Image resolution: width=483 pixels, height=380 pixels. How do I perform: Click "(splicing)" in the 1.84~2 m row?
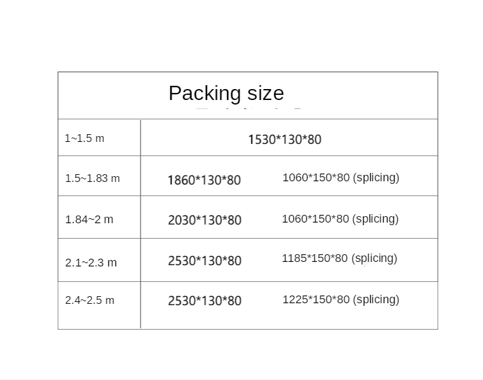(375, 219)
